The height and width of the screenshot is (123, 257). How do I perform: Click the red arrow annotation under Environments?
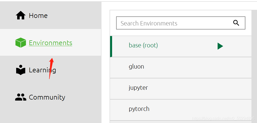[x=51, y=68]
